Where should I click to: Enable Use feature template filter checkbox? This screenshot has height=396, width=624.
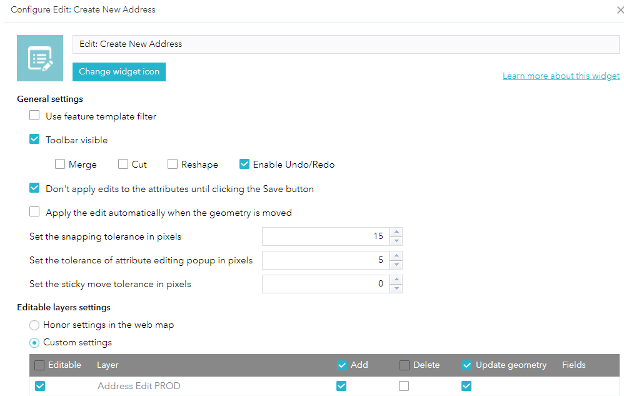pos(35,116)
